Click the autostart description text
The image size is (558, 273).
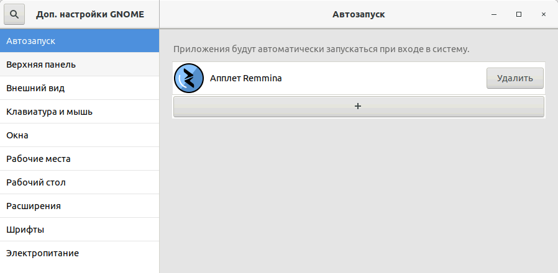tap(321, 49)
